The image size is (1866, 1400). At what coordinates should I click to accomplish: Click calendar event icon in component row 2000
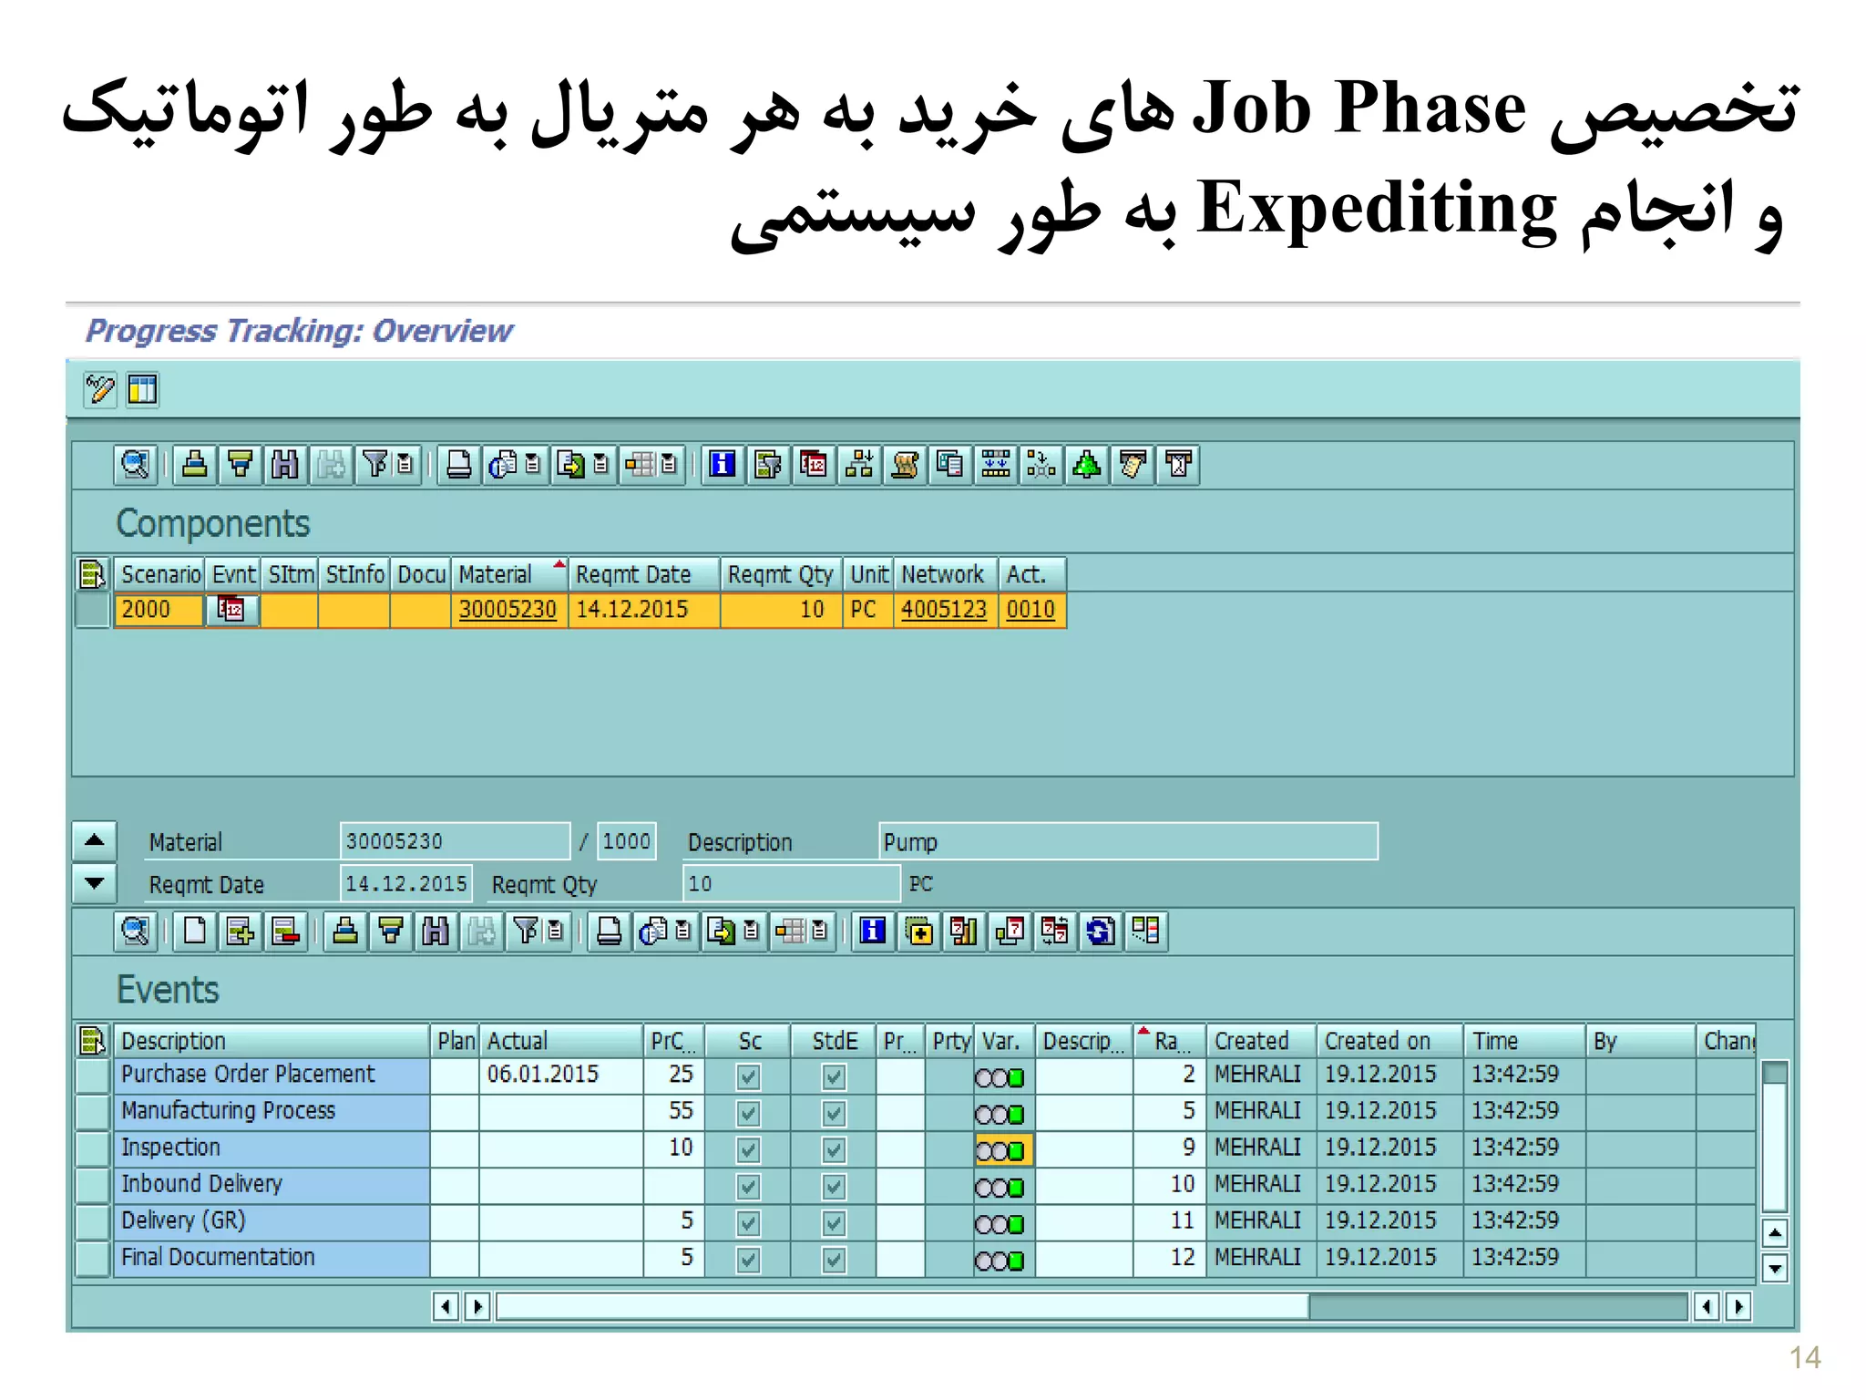click(231, 609)
